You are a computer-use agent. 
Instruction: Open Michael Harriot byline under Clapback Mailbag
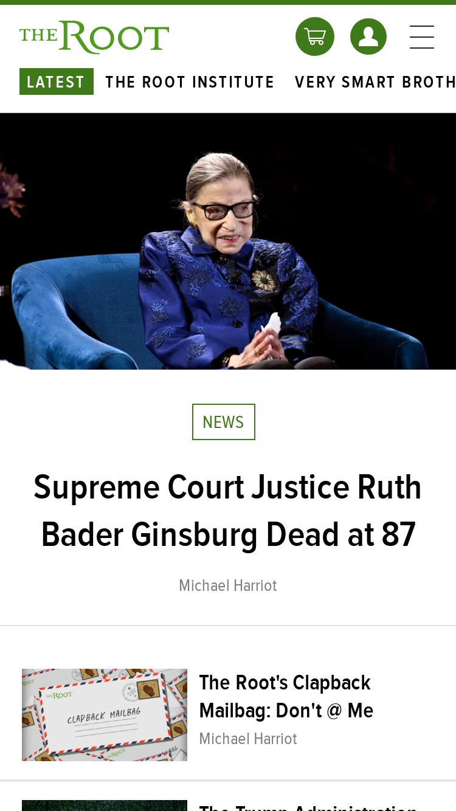[x=248, y=739]
